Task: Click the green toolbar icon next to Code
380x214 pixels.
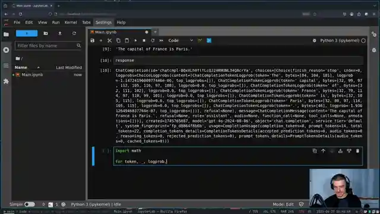Action: pos(200,40)
